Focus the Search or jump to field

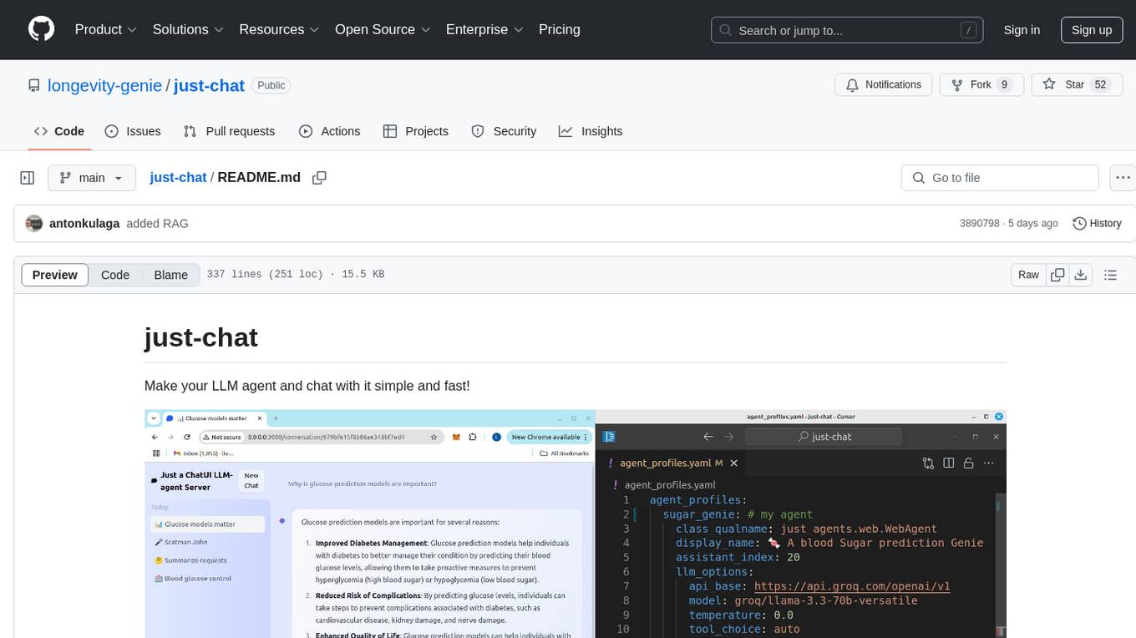click(847, 30)
